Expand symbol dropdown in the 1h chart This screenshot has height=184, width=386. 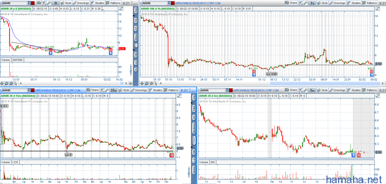point(168,3)
